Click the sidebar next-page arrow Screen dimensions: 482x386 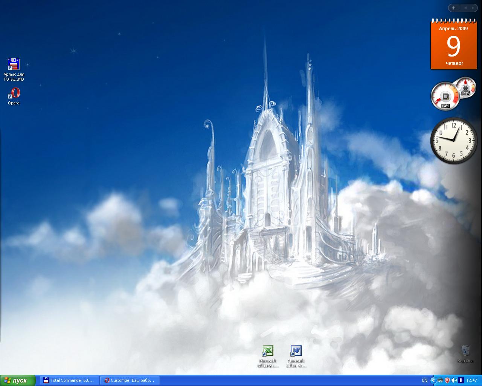(473, 8)
